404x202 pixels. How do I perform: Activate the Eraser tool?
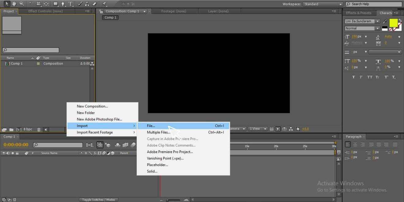pyautogui.click(x=94, y=4)
